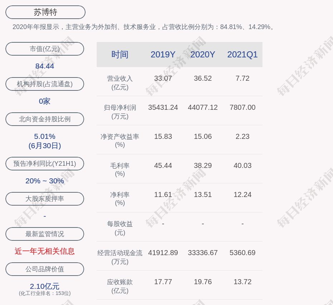
Task: Select gross margin value 45.44
Action: [x=163, y=165]
